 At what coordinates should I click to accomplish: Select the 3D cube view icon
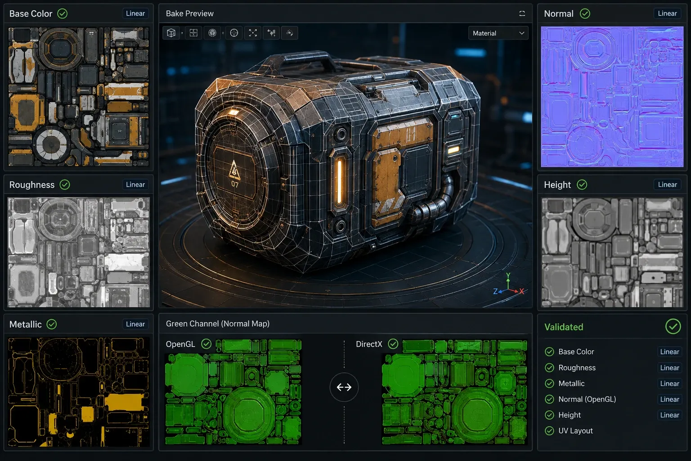(x=171, y=33)
